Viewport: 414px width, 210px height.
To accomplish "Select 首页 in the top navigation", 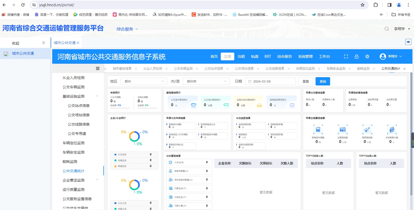I will tap(214, 56).
